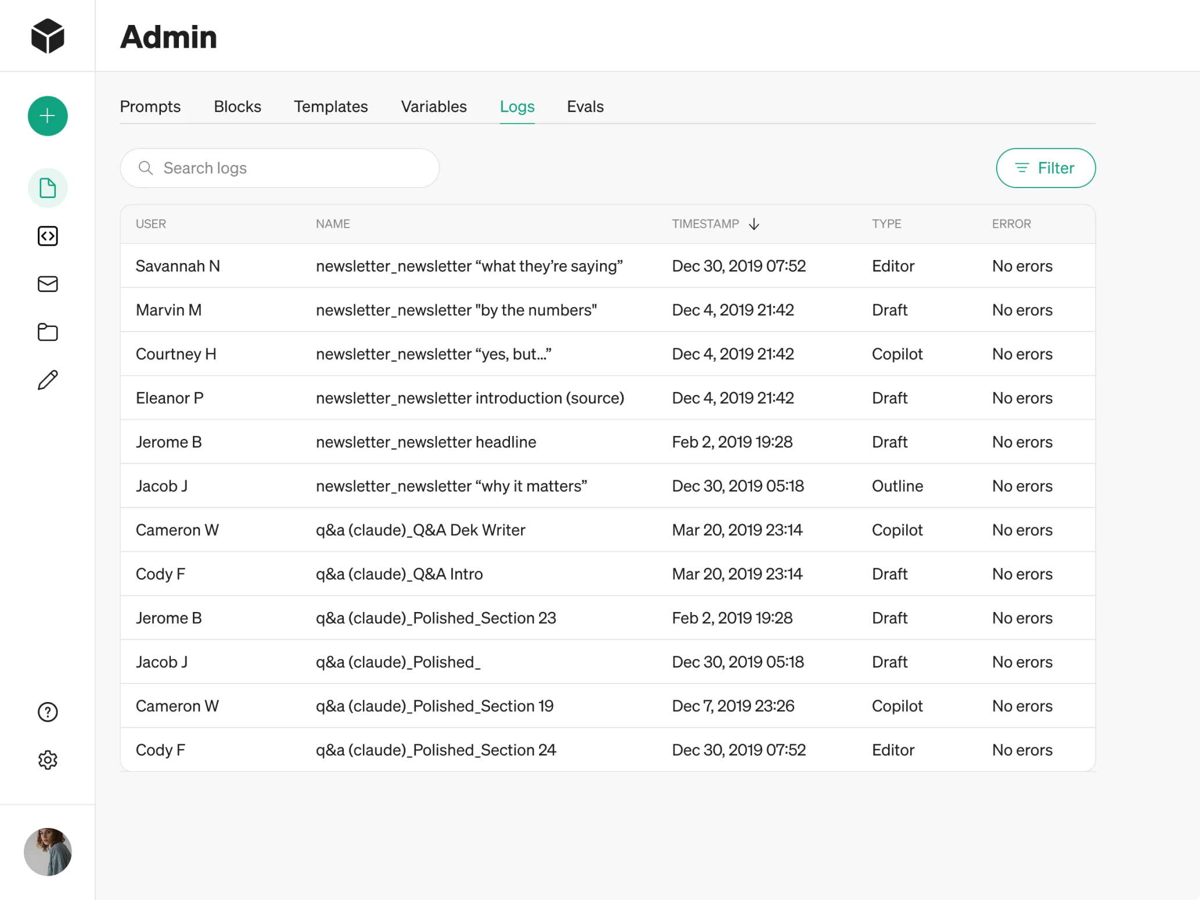Toggle the timestamp sort order arrow
1200x900 pixels.
755,224
